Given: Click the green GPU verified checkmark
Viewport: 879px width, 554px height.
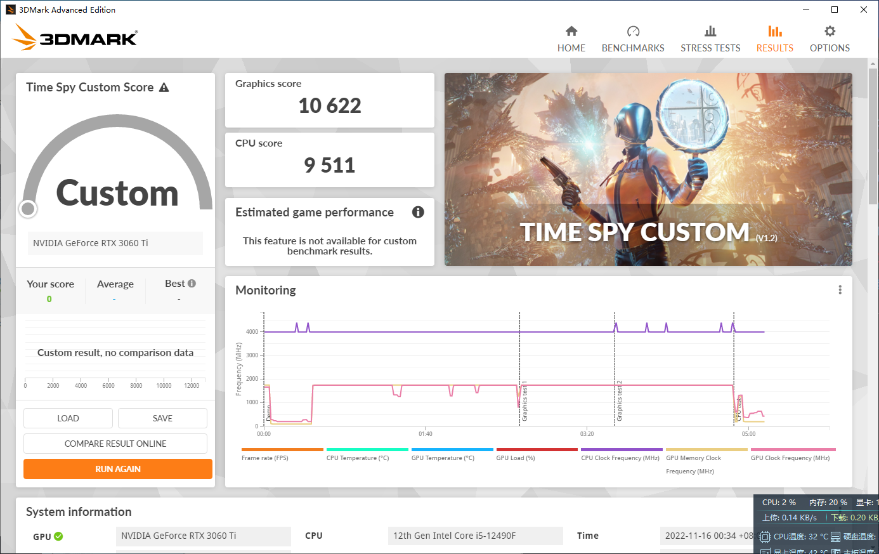Looking at the screenshot, I should [59, 536].
